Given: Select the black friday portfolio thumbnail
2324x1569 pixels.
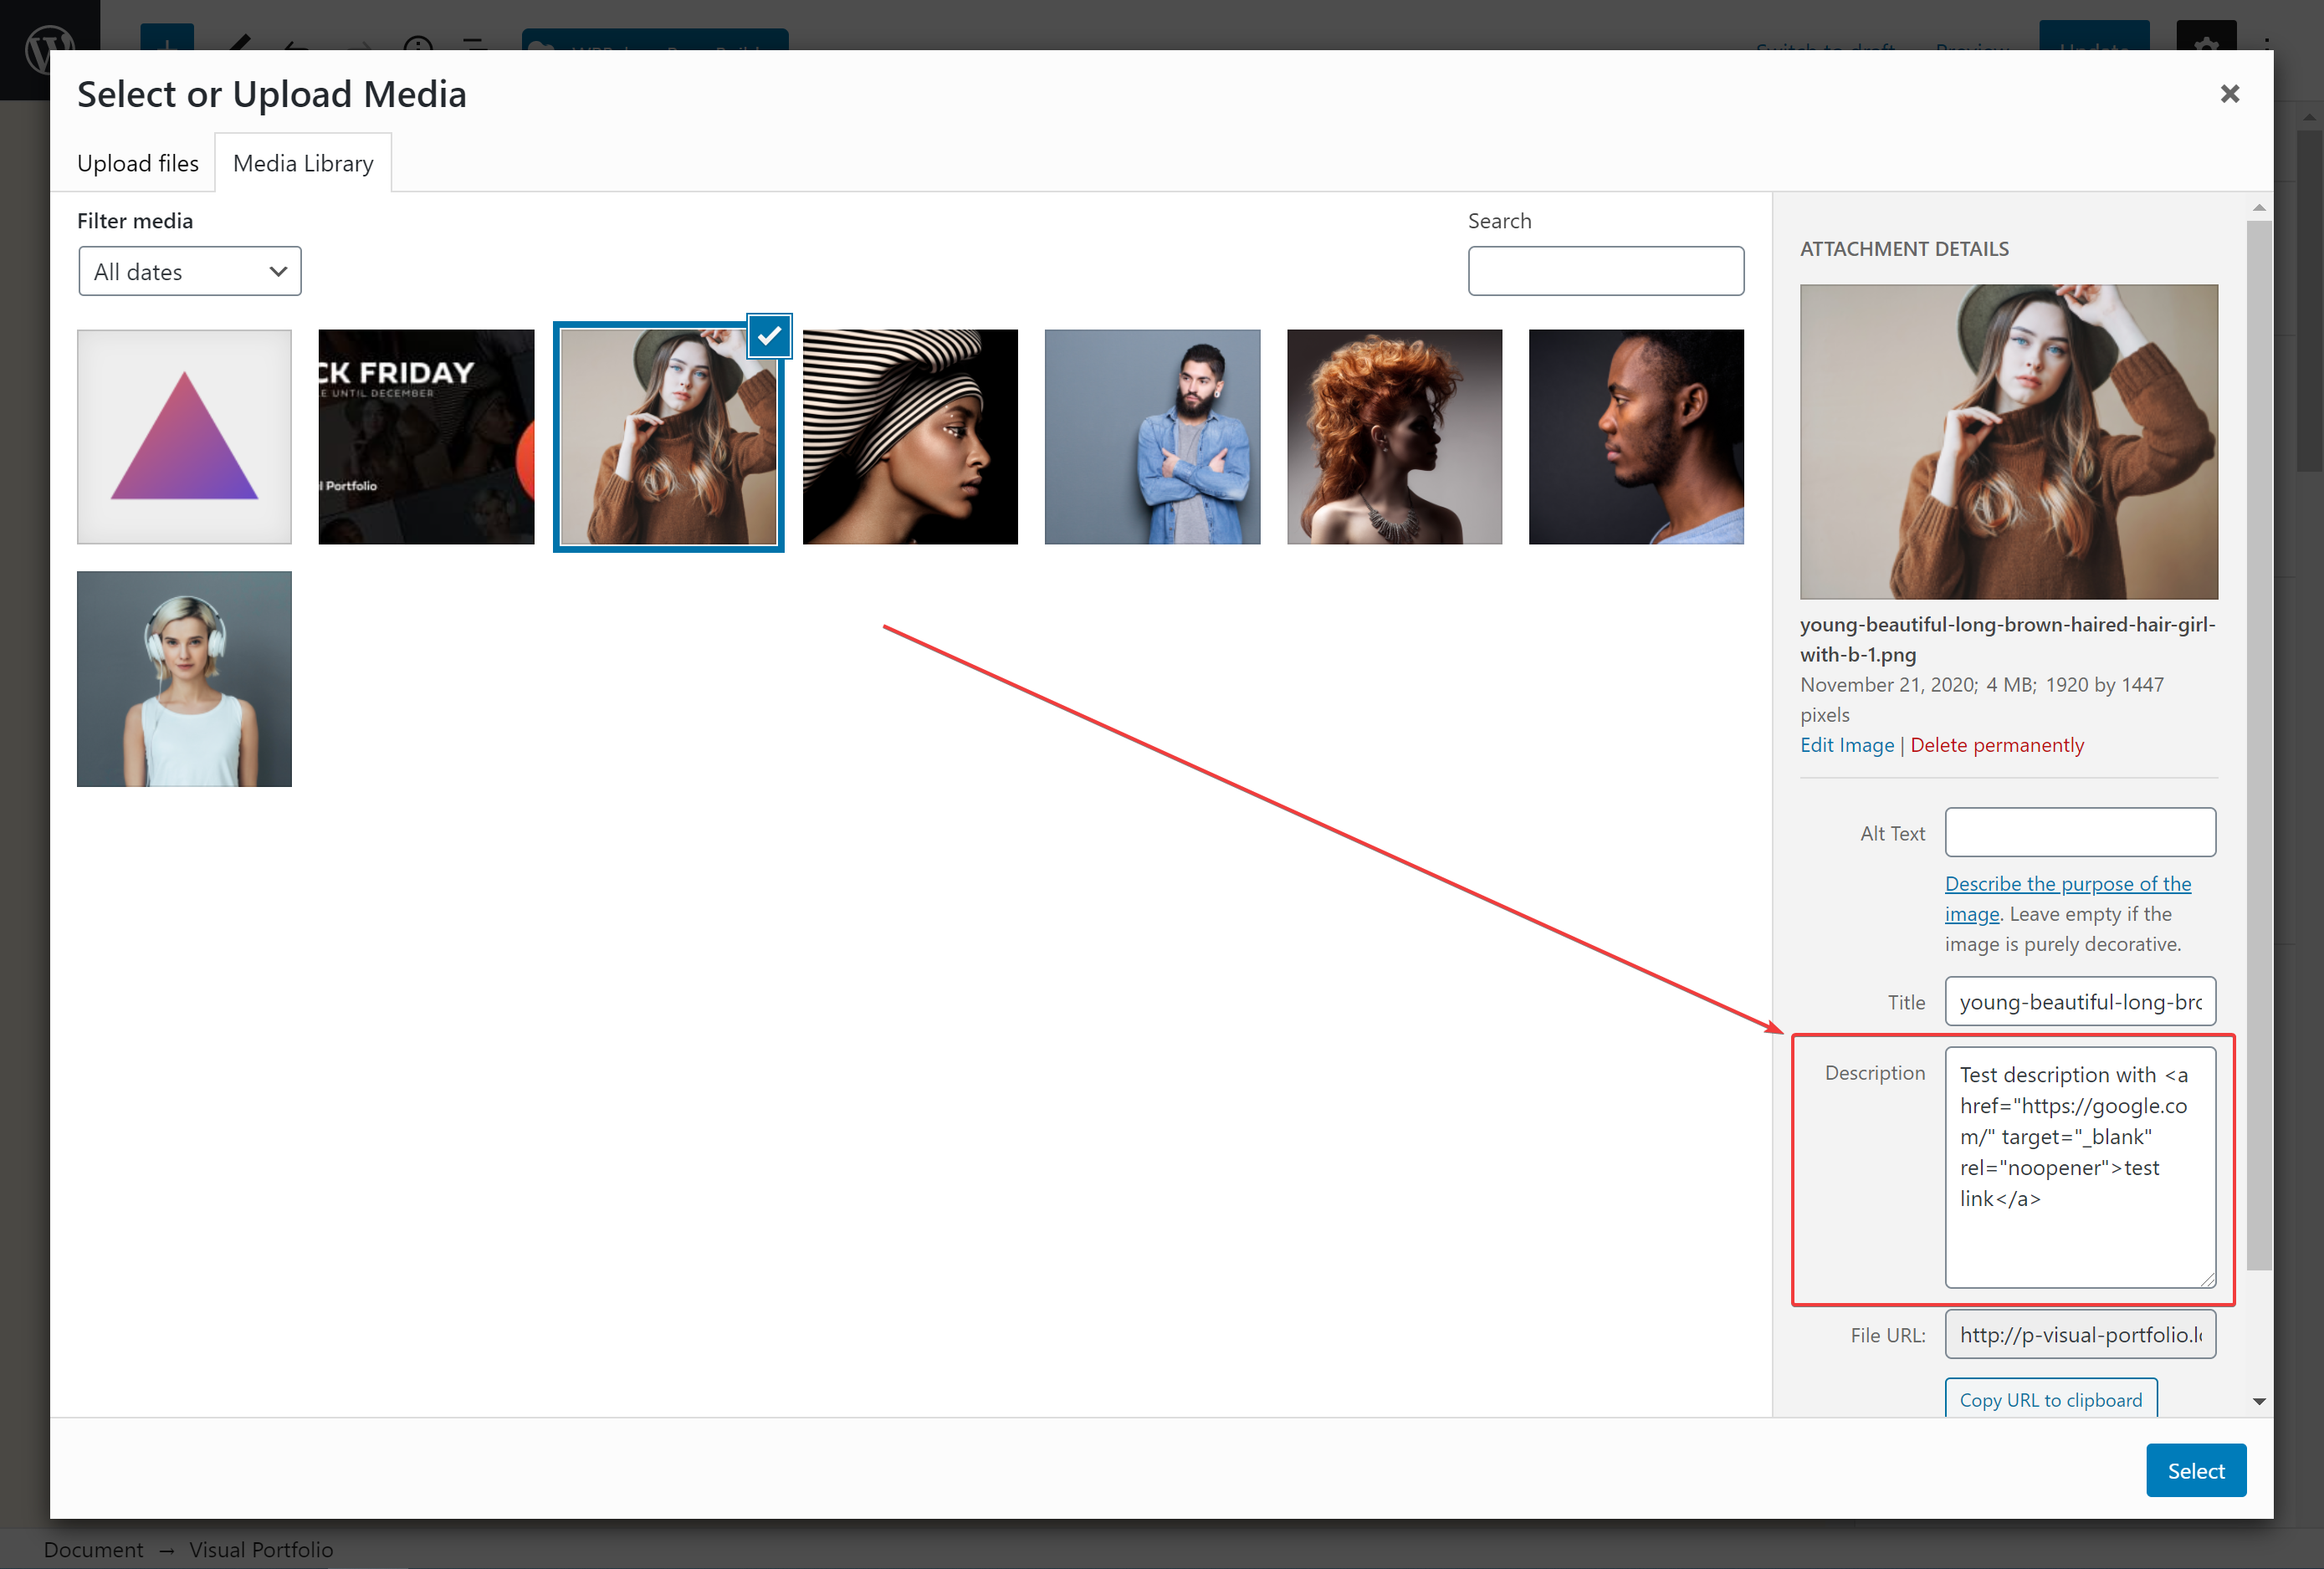Looking at the screenshot, I should coord(426,434).
